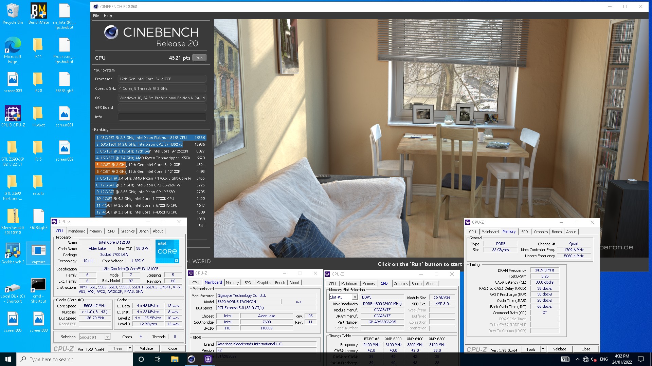Image resolution: width=652 pixels, height=366 pixels.
Task: Click Validate in left CPU-Z window
Action: click(146, 348)
